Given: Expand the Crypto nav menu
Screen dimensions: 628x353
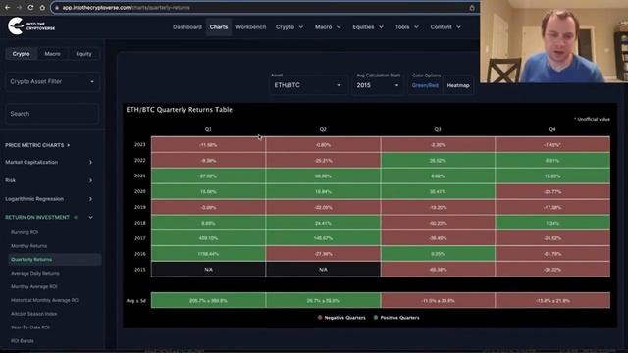Looking at the screenshot, I should [289, 27].
